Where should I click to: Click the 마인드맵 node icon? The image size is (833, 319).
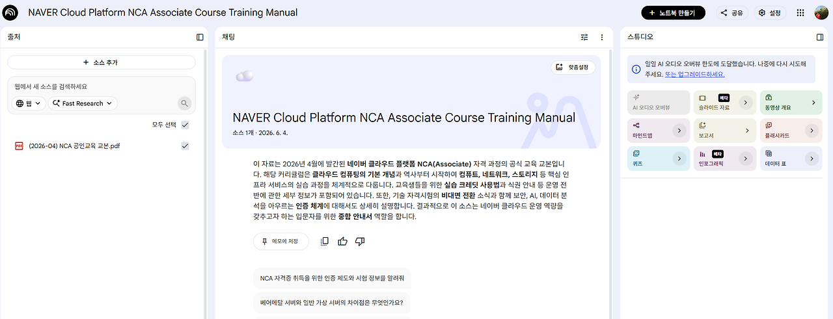click(x=636, y=125)
